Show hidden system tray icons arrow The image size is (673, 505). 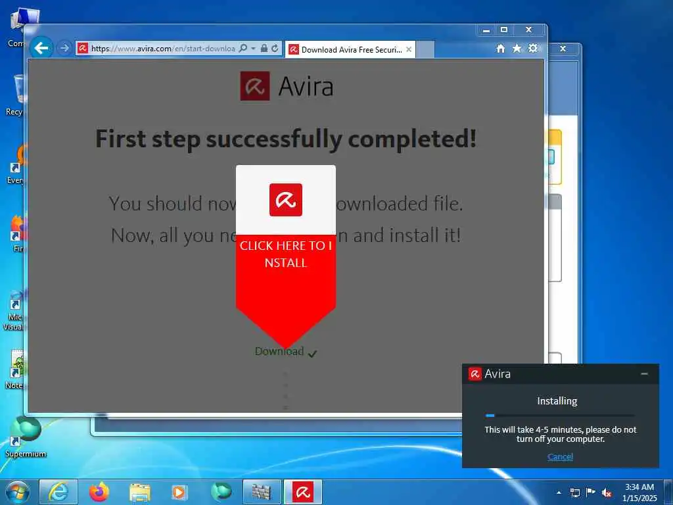click(x=559, y=493)
